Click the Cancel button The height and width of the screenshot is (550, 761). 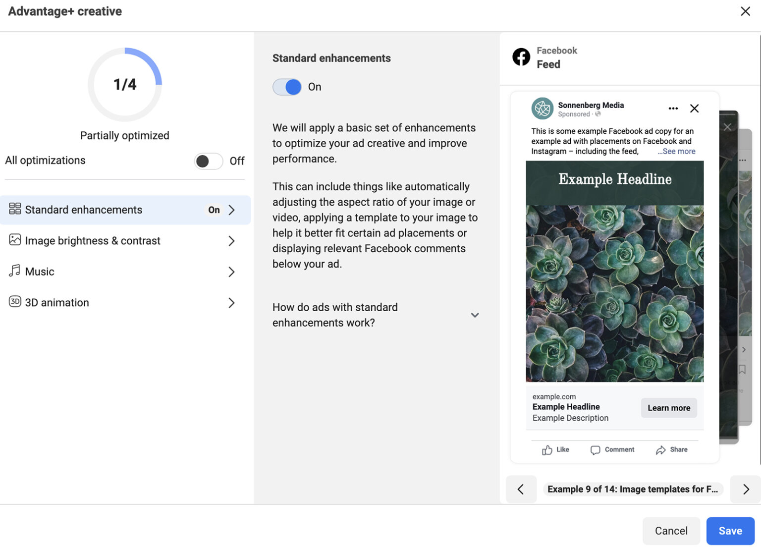pyautogui.click(x=671, y=531)
